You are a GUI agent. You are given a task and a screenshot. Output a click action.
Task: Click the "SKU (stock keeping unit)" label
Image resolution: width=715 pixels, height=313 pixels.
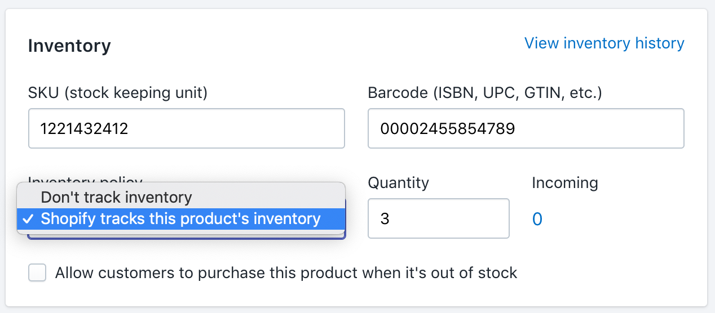118,93
